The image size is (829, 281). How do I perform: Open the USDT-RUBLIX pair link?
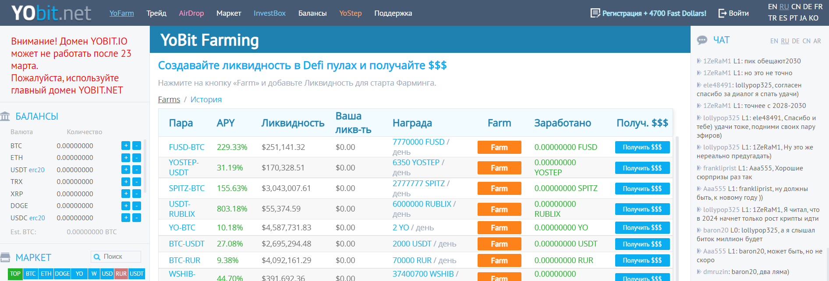point(182,209)
